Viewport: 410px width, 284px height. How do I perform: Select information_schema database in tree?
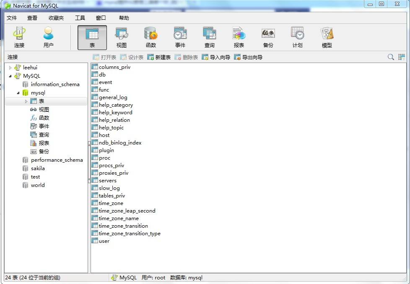click(x=55, y=84)
